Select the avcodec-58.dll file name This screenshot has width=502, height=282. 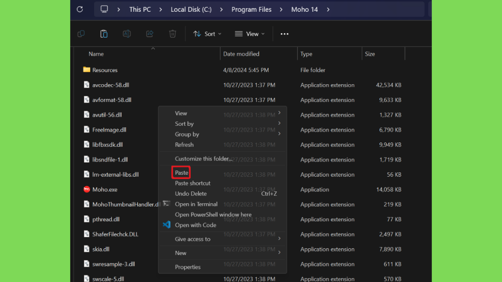110,85
